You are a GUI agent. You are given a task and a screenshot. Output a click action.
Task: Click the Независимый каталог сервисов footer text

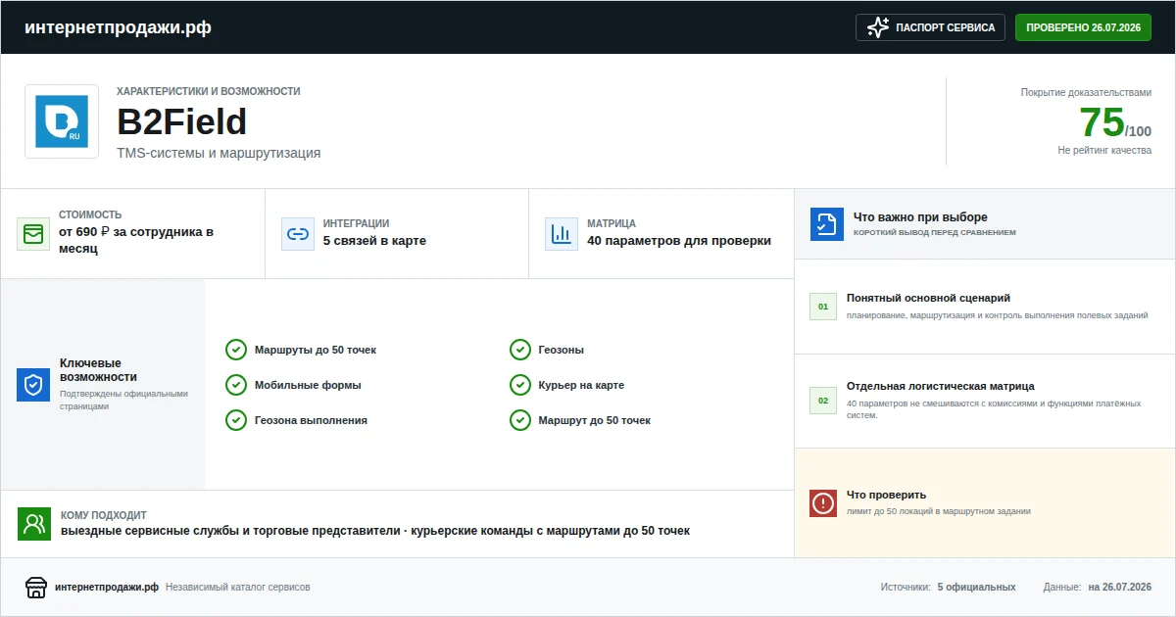(x=238, y=588)
